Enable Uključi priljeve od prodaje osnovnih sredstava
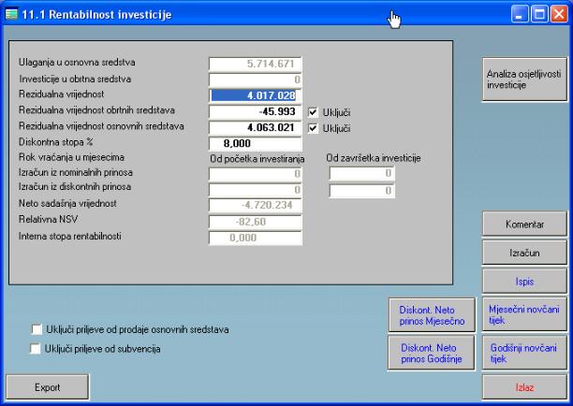The image size is (573, 406). (37, 329)
